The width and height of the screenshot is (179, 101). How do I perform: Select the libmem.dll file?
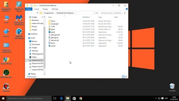(x=55, y=40)
